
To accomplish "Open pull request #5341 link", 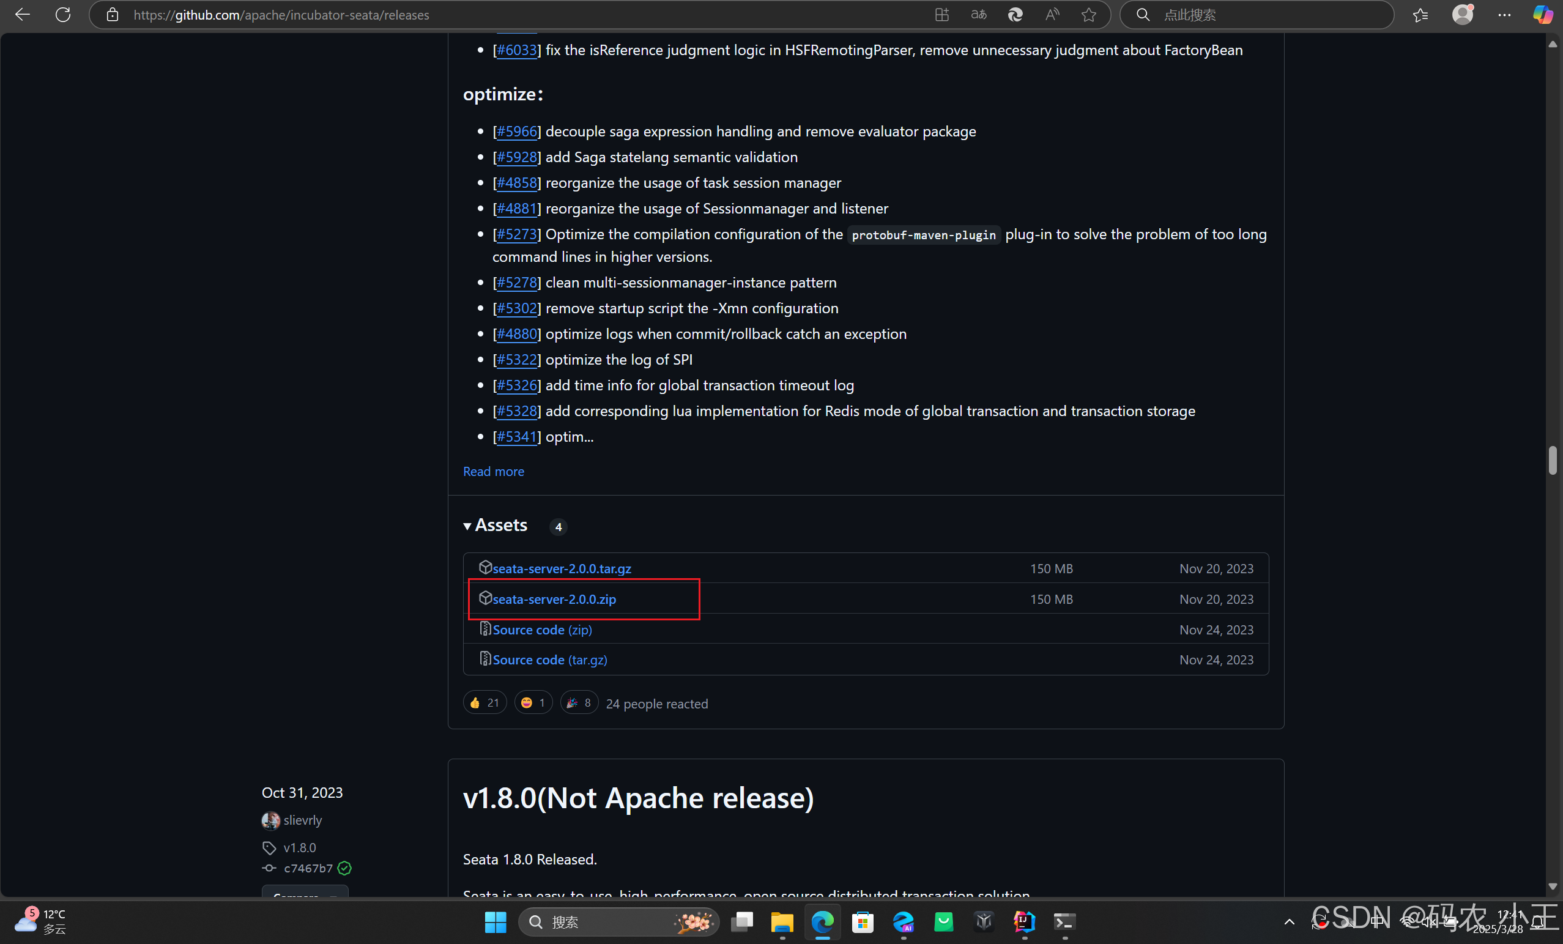I will point(516,436).
